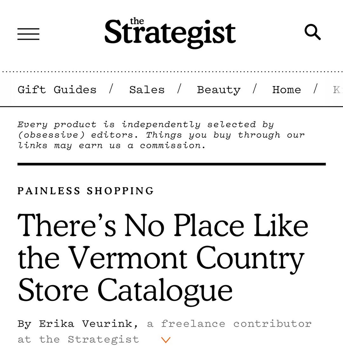The height and width of the screenshot is (353, 343).
Task: Open the Home category
Action: [x=286, y=90]
